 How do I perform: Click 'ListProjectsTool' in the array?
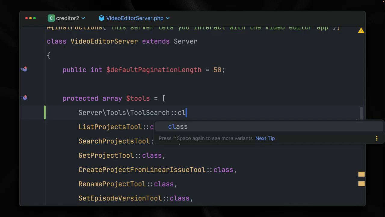pos(110,127)
